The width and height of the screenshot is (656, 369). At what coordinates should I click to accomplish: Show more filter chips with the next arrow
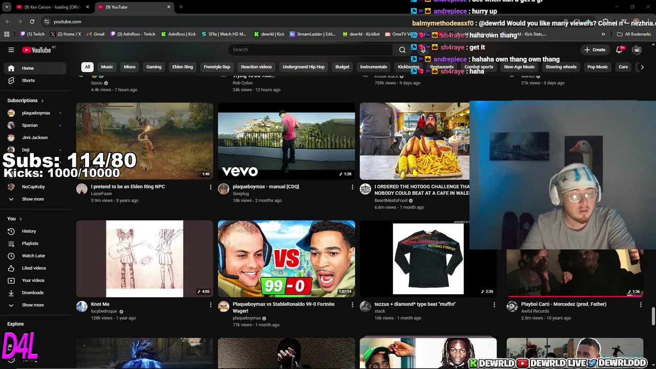642,67
